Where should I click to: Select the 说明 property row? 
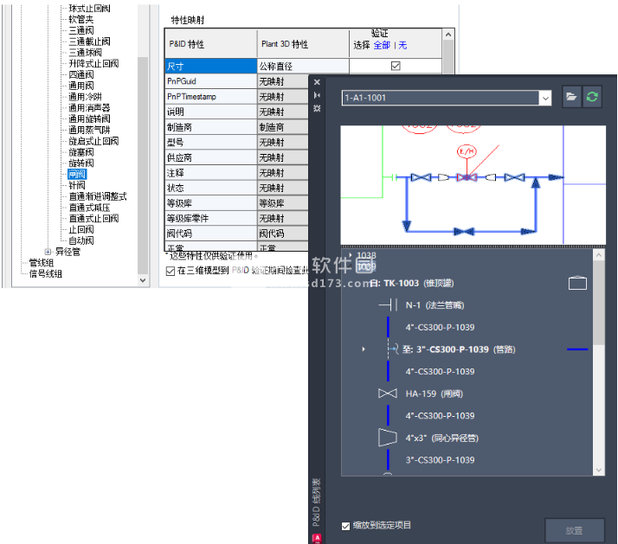coord(211,112)
